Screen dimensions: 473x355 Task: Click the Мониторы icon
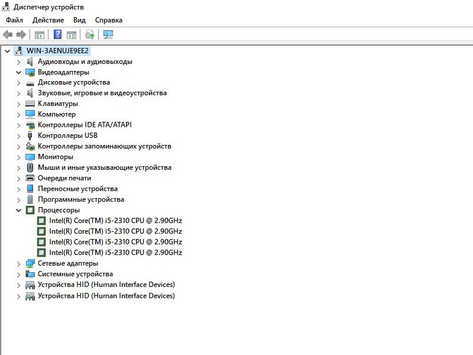tap(30, 157)
